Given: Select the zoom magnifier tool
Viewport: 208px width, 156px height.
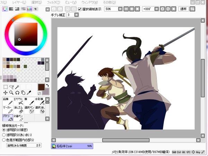Looking at the screenshot, I should tap(11, 93).
